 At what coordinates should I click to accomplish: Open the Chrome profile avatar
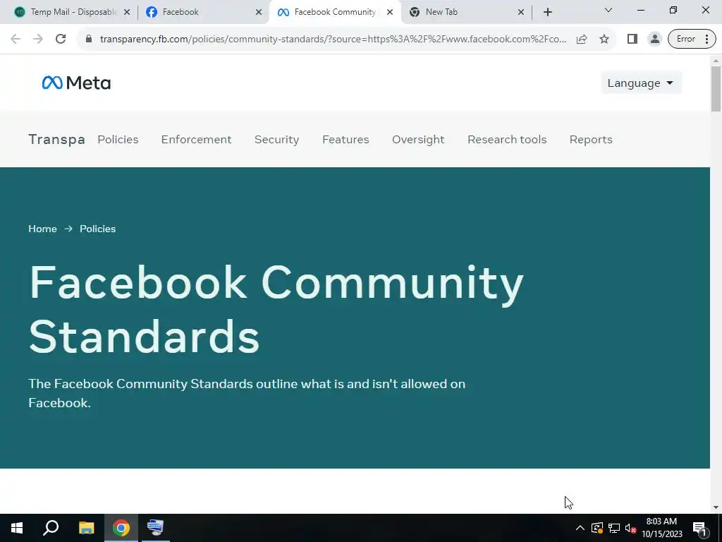pyautogui.click(x=654, y=40)
